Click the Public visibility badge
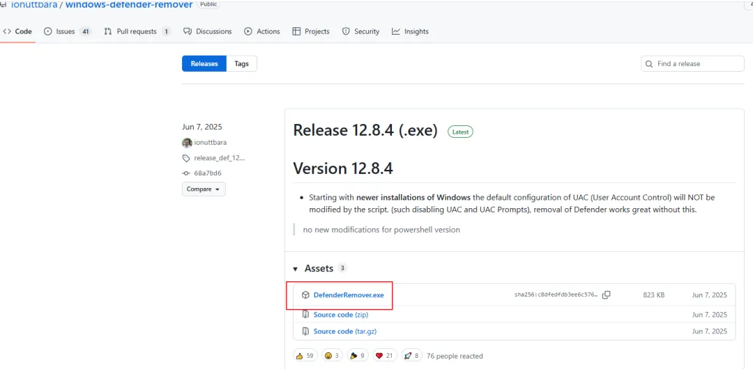 208,4
